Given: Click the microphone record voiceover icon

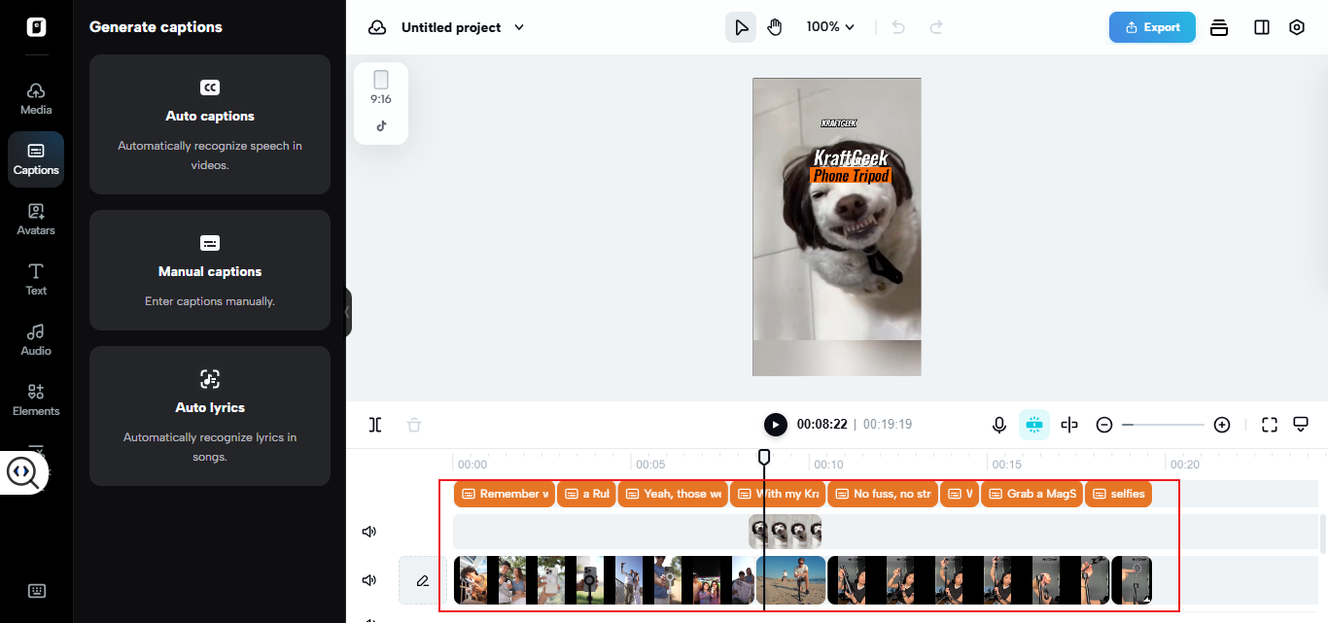Looking at the screenshot, I should pyautogui.click(x=998, y=425).
